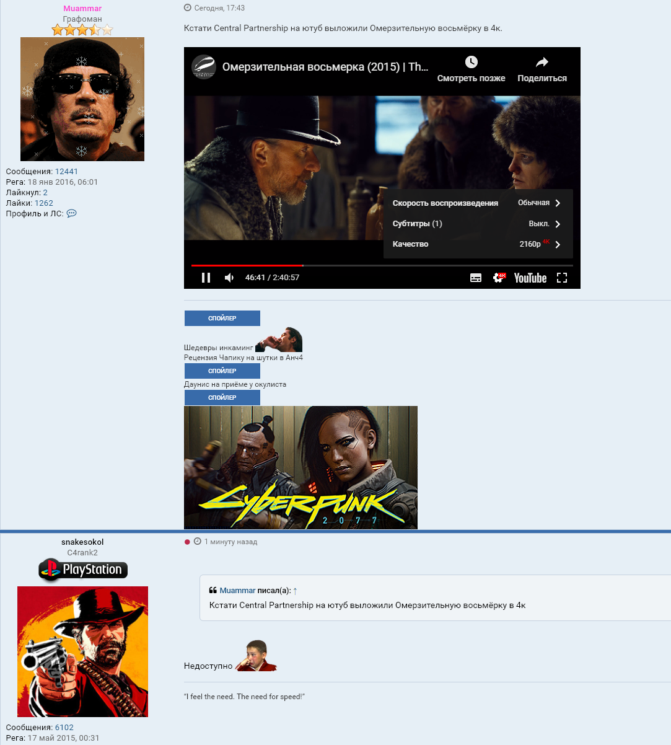Image resolution: width=671 pixels, height=745 pixels.
Task: Click the drinking man emoticon
Action: point(279,340)
